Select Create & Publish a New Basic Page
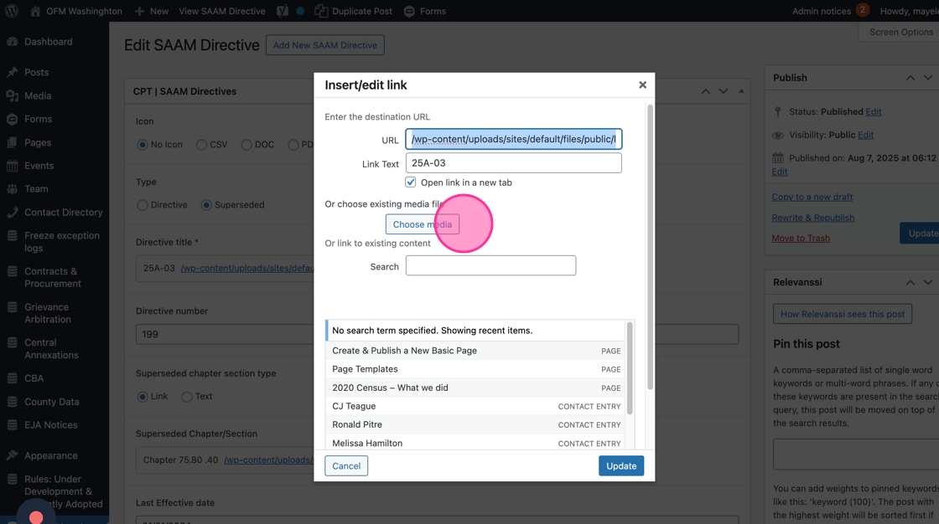The height and width of the screenshot is (524, 939). click(475, 351)
